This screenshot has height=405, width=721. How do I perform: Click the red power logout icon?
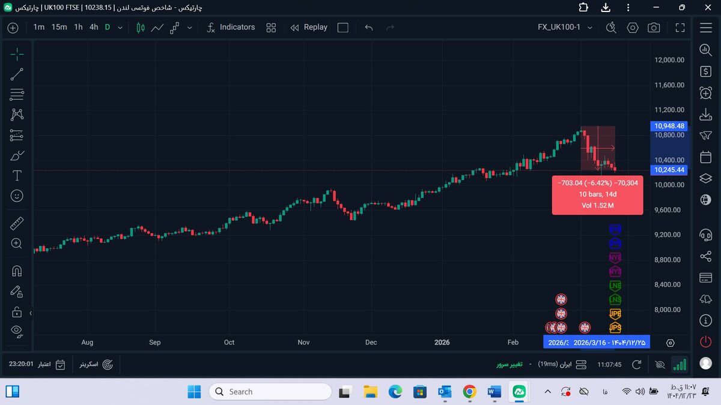[x=706, y=342]
